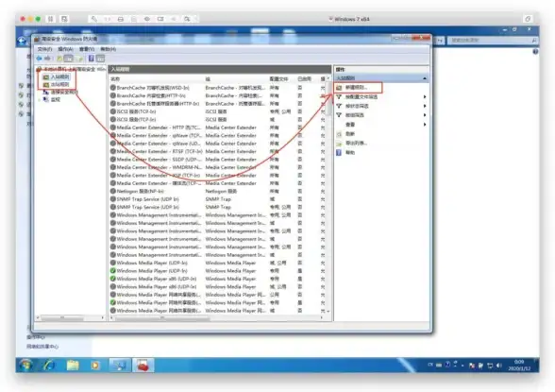
Task: Click the gray status icon of Netlogon 服务(NP-In) rule
Action: pyautogui.click(x=113, y=191)
